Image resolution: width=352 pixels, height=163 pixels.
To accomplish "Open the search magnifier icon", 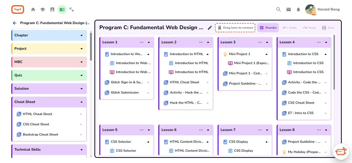I will [278, 9].
